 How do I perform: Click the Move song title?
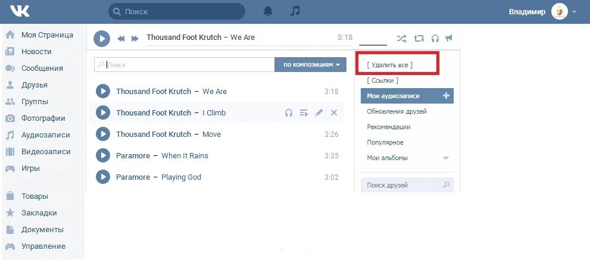211,135
